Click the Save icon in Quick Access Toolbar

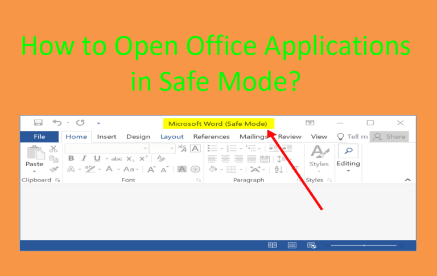coord(38,123)
